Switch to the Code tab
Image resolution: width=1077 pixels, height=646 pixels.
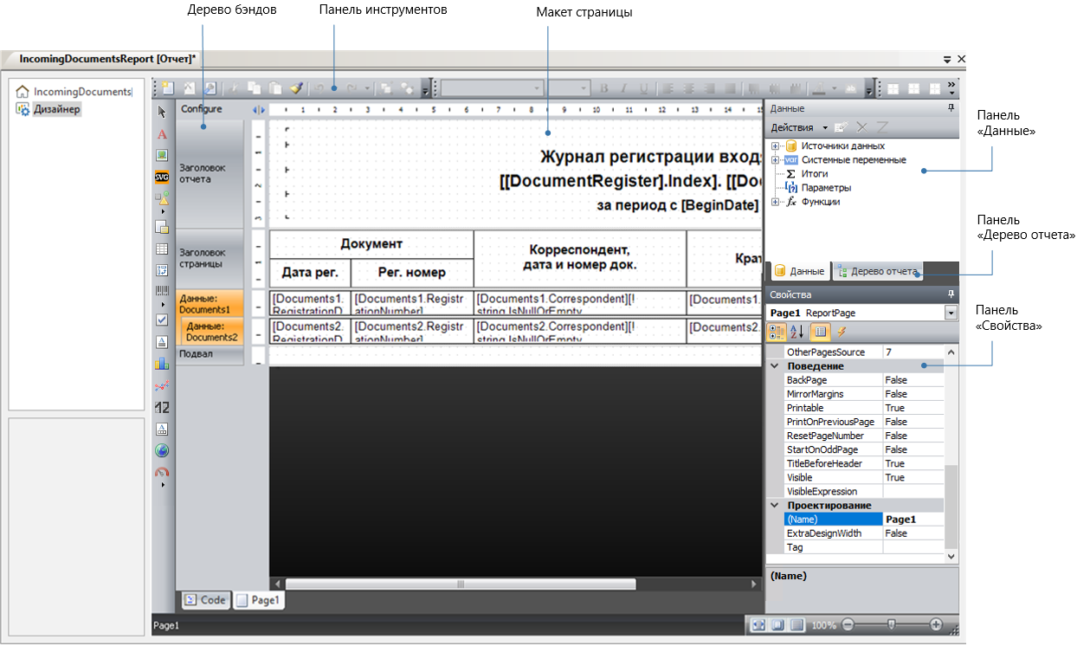coord(205,599)
